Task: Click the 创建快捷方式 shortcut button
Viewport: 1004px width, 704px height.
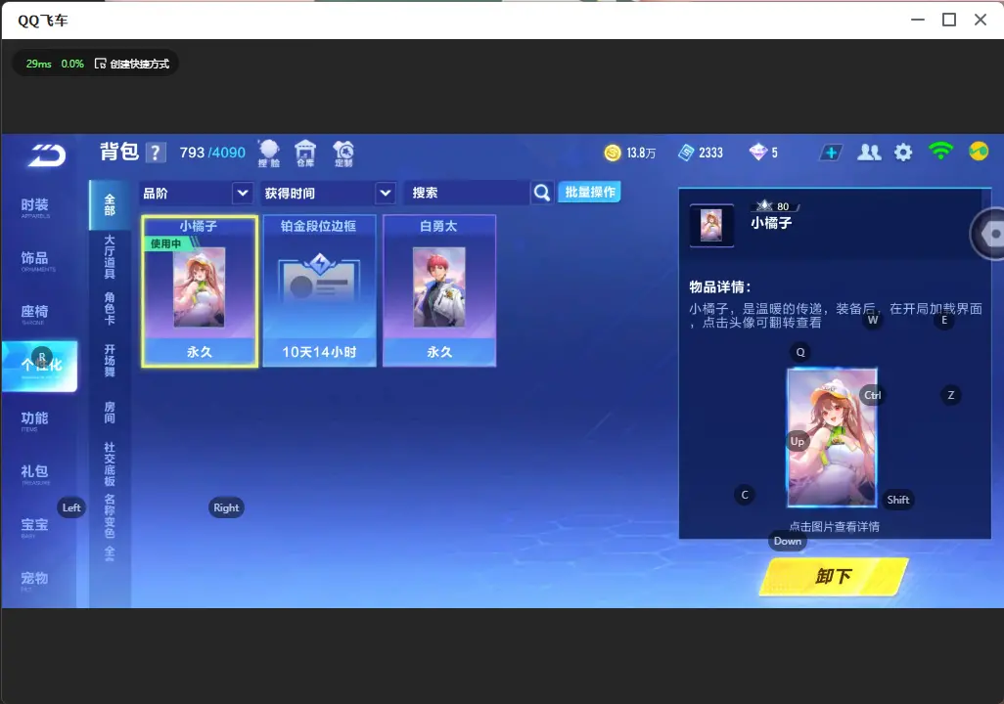Action: [132, 64]
